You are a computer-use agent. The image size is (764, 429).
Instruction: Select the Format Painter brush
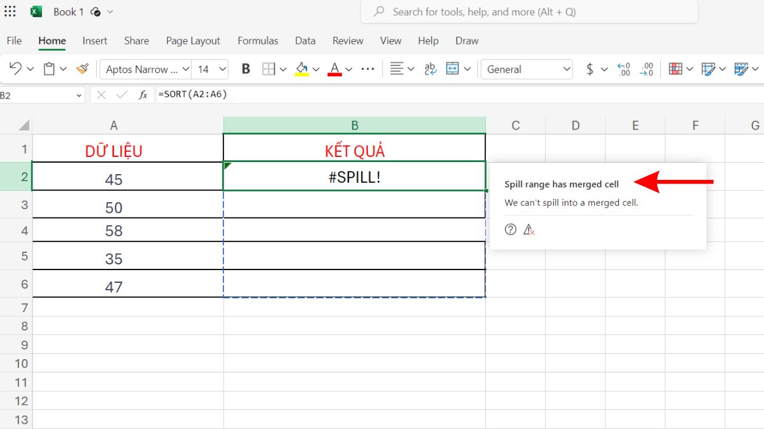coord(82,69)
